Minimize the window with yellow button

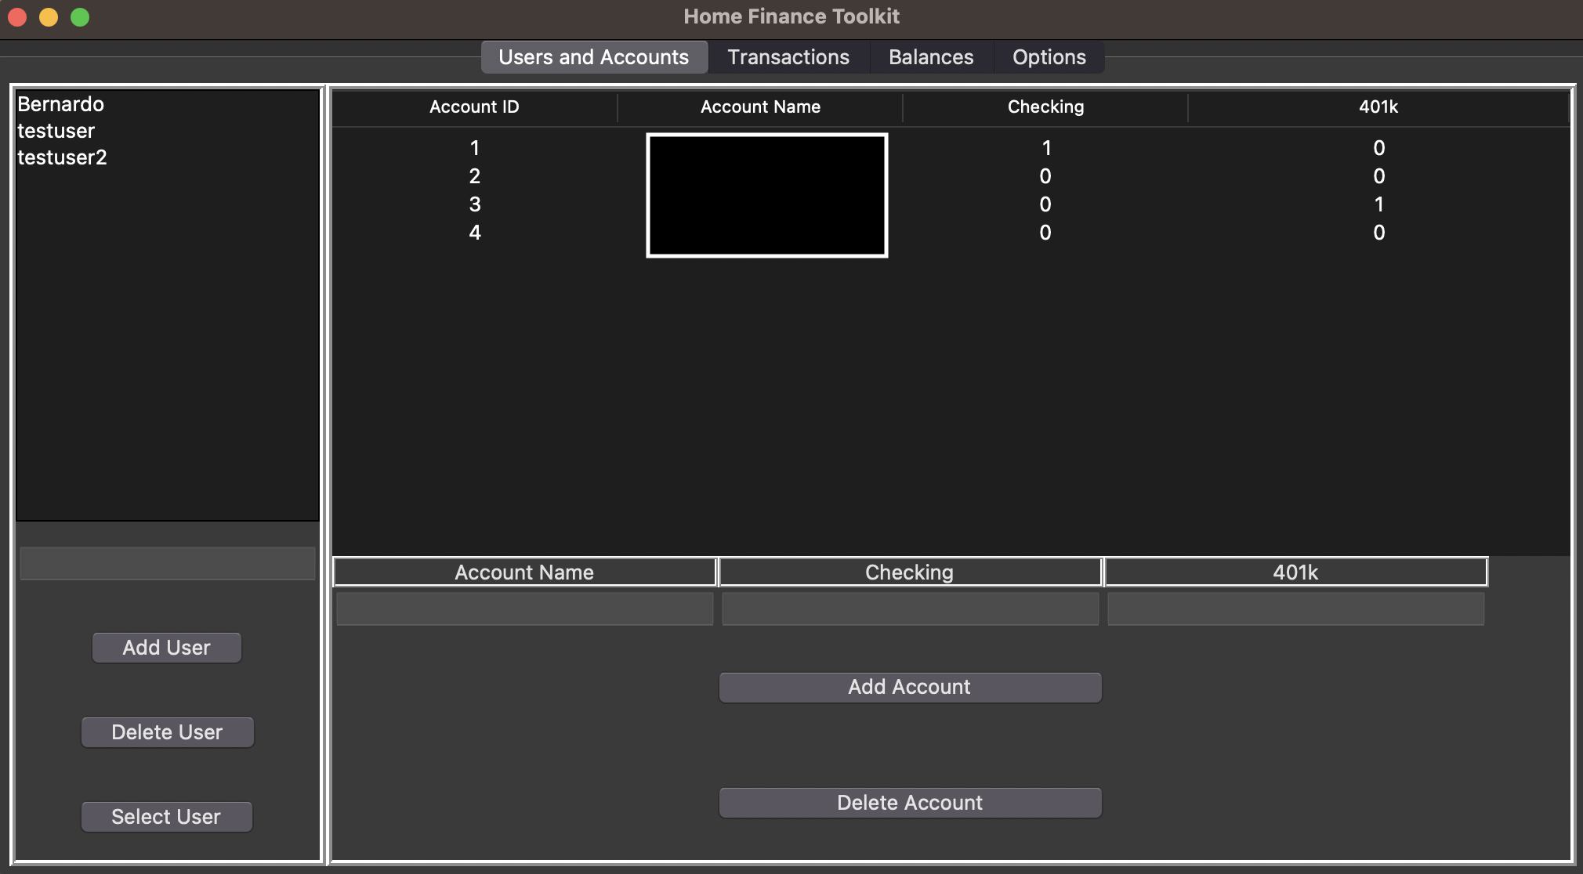point(49,17)
